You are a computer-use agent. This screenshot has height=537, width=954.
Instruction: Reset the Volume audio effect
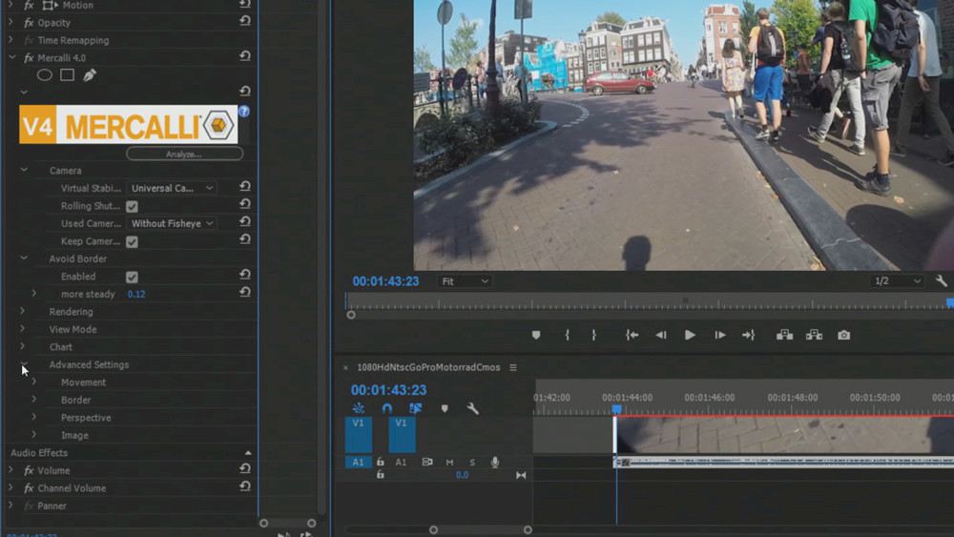coord(244,468)
